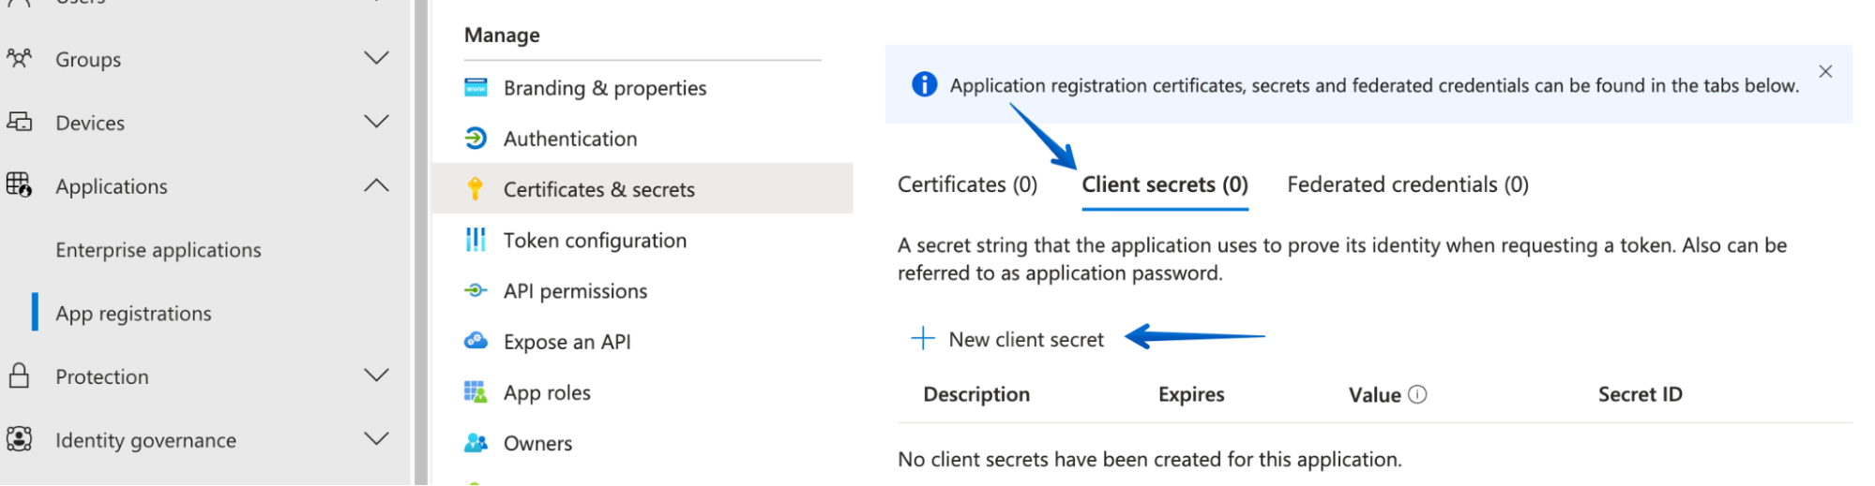Expand the Devices section chevron
The image size is (1875, 486).
point(376,122)
